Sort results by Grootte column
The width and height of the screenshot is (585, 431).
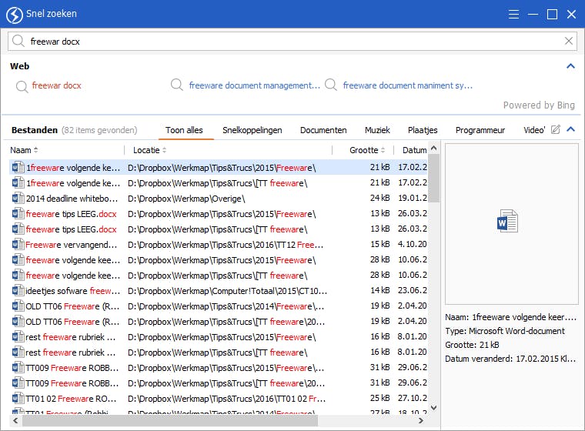(x=364, y=150)
